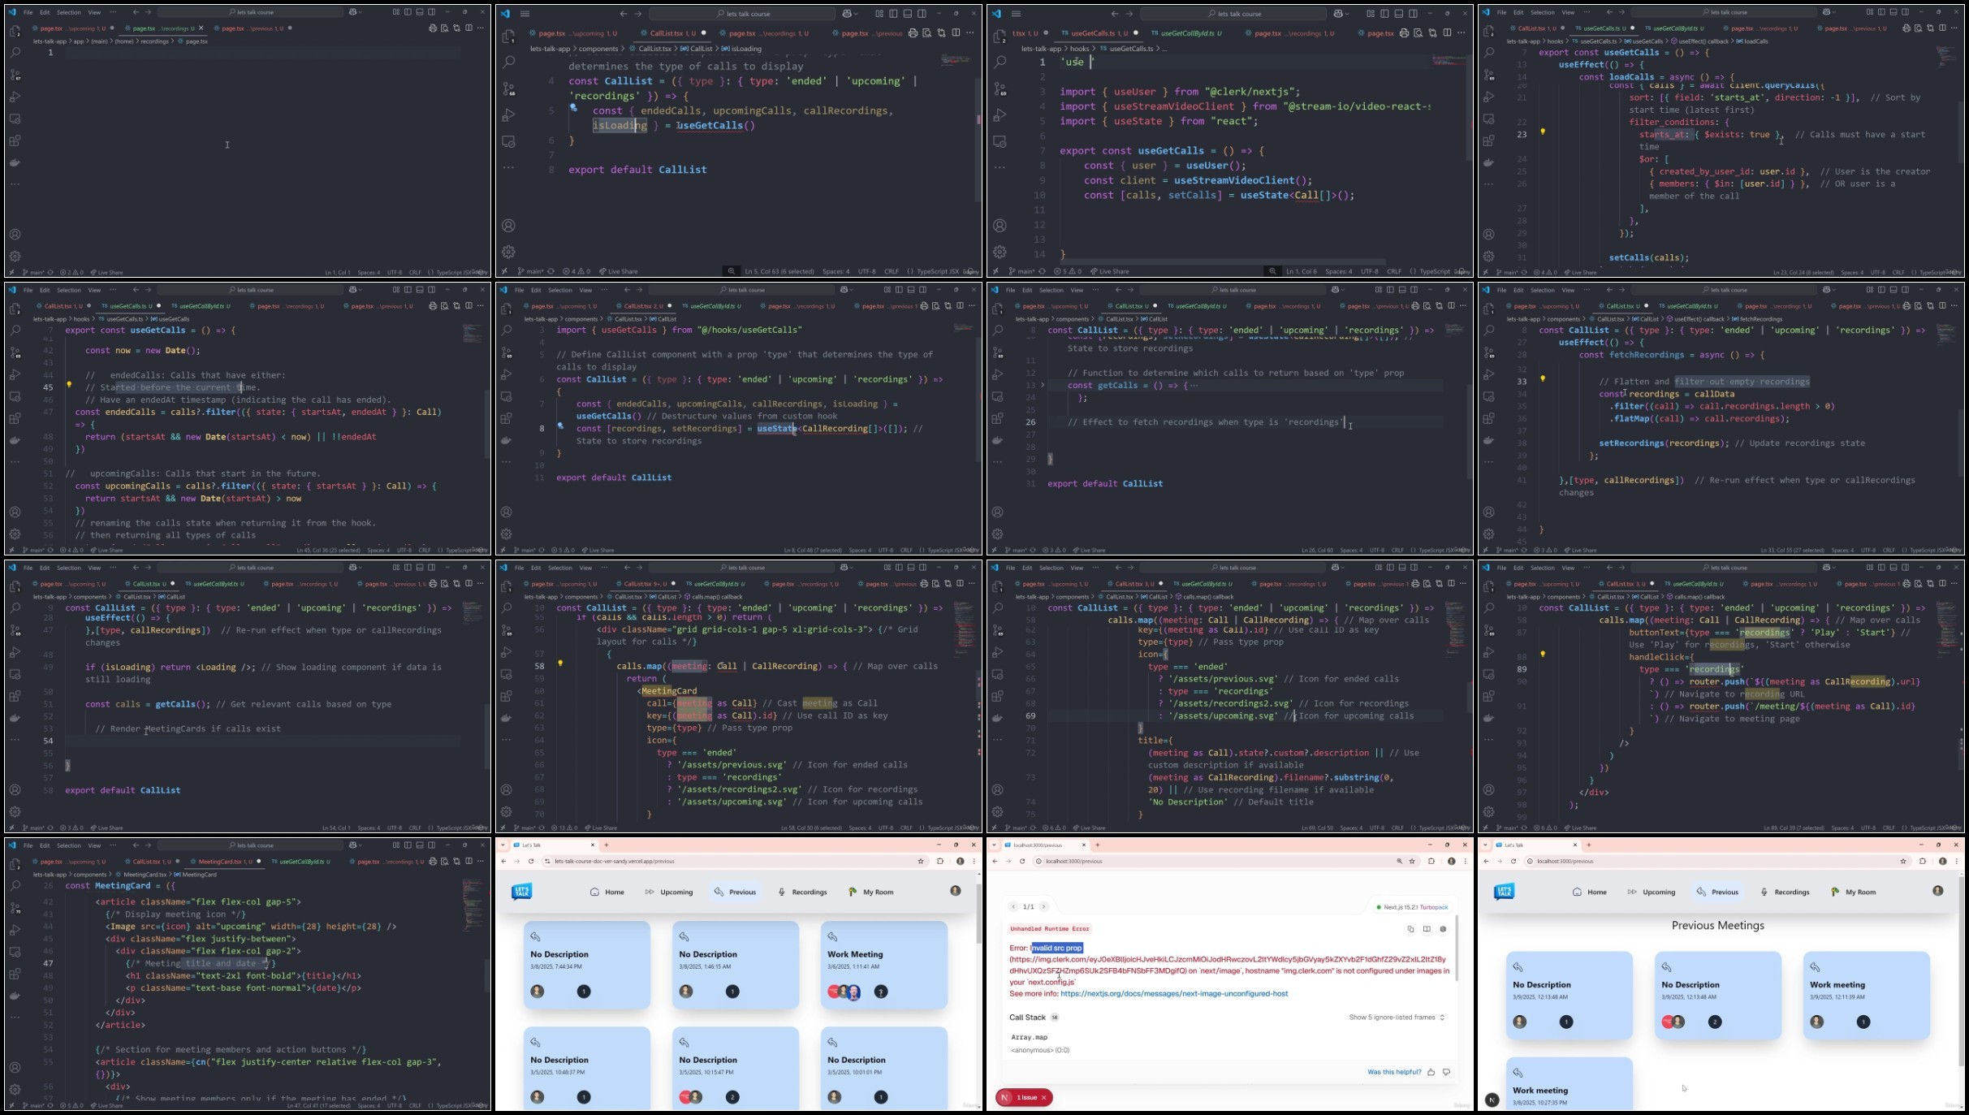Open View menu in loadCalls window

pos(1568,12)
